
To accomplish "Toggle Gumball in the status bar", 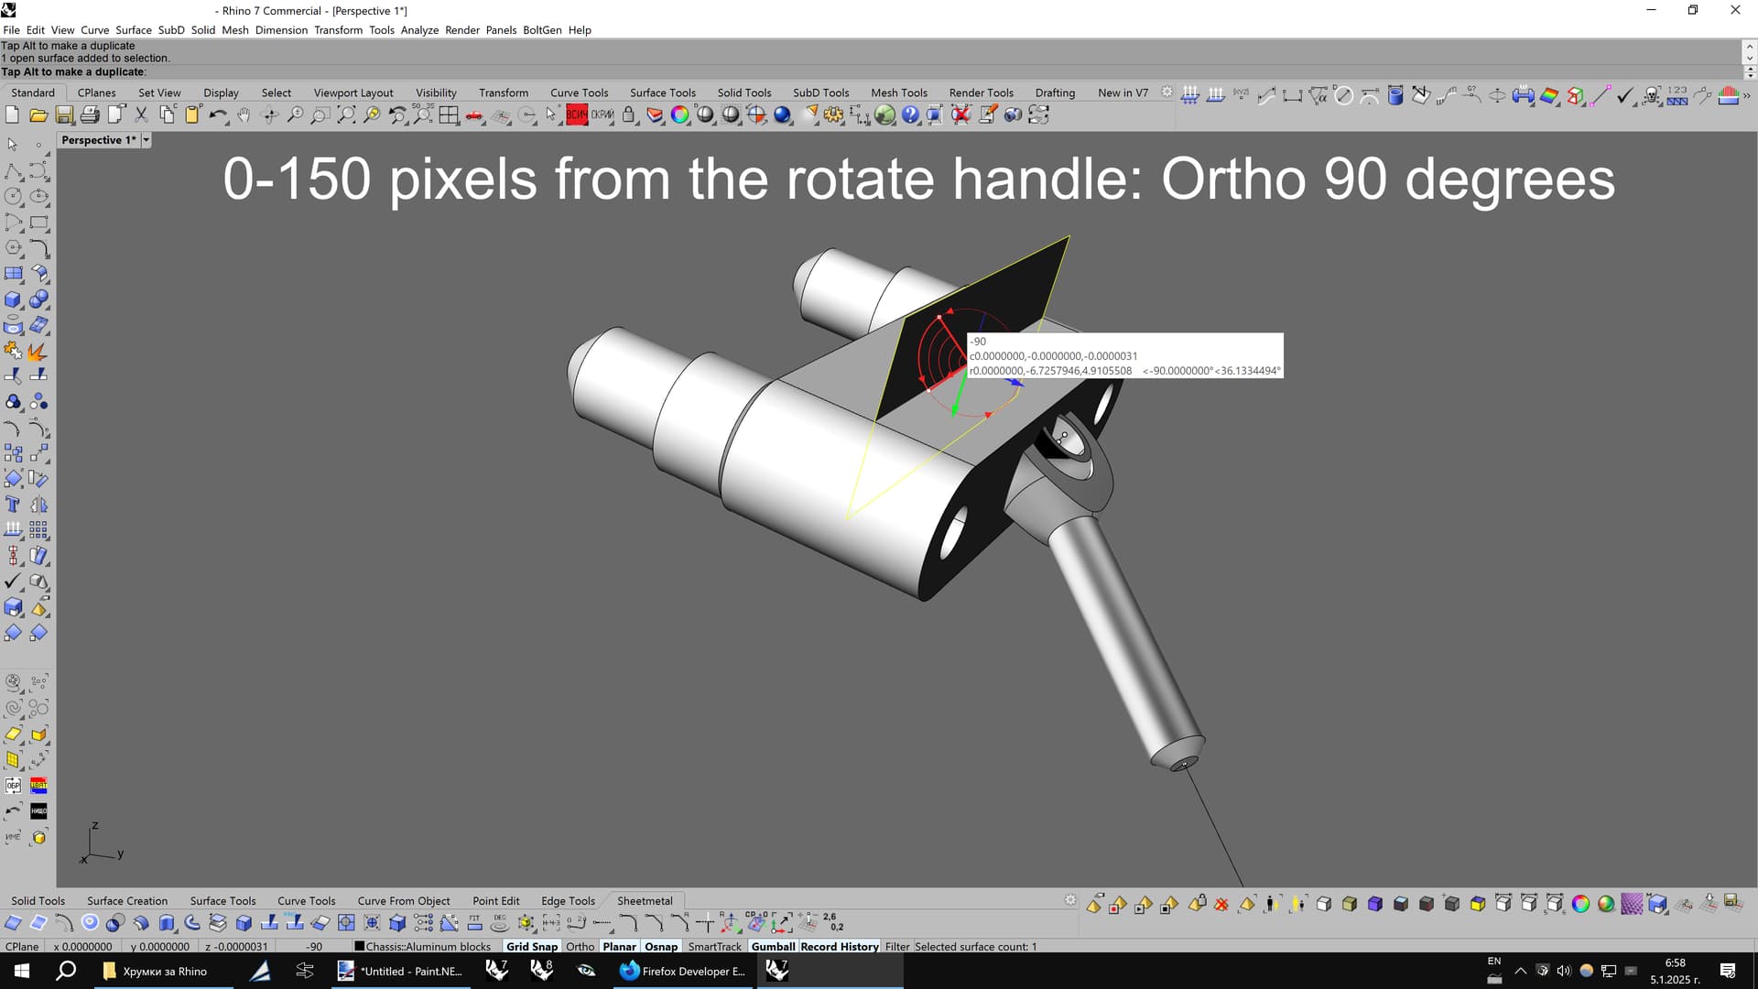I will 773,946.
